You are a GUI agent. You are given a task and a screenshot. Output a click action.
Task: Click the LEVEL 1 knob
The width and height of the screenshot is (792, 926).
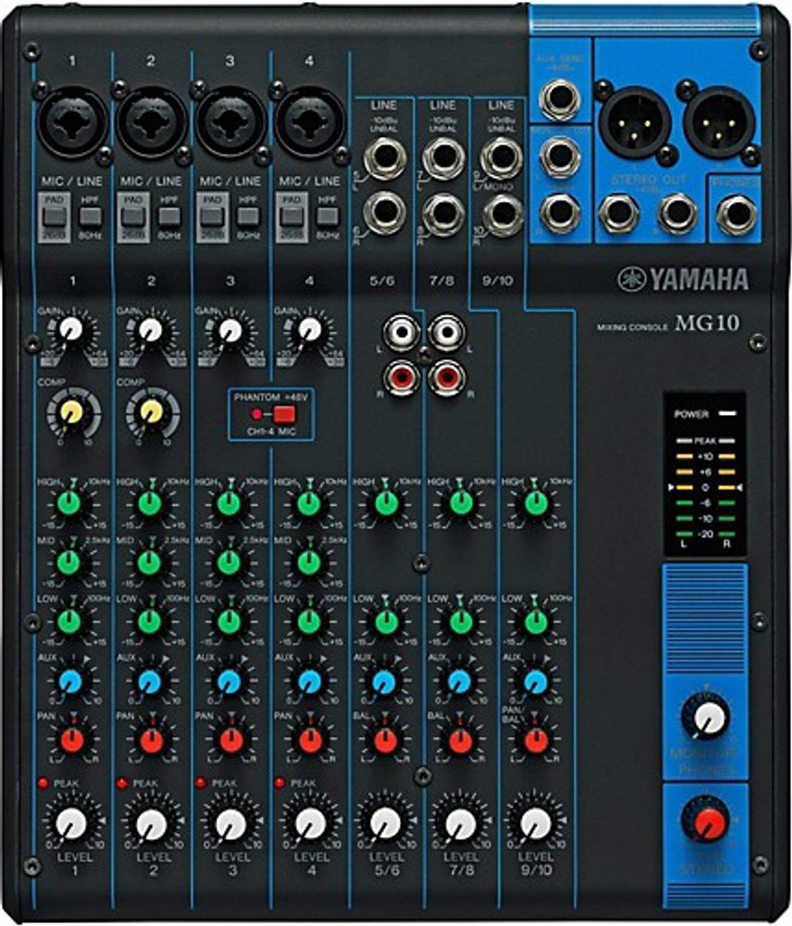[x=72, y=823]
